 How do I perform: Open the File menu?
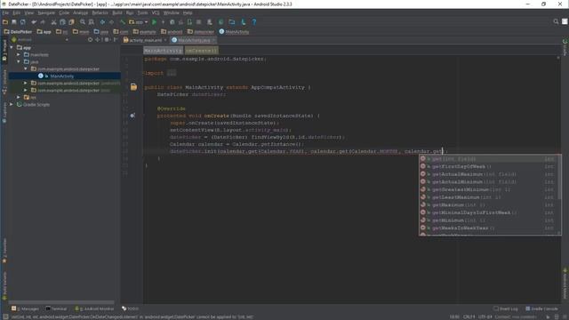click(5, 12)
